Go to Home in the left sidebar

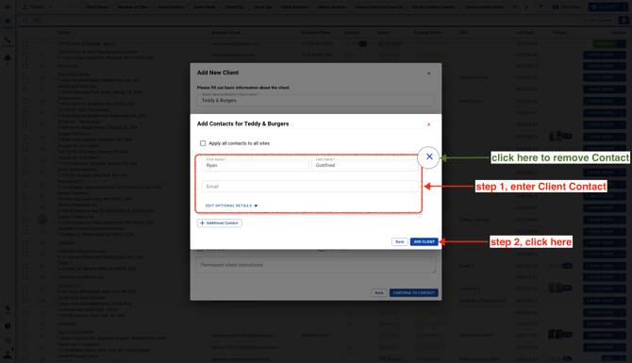[x=8, y=23]
